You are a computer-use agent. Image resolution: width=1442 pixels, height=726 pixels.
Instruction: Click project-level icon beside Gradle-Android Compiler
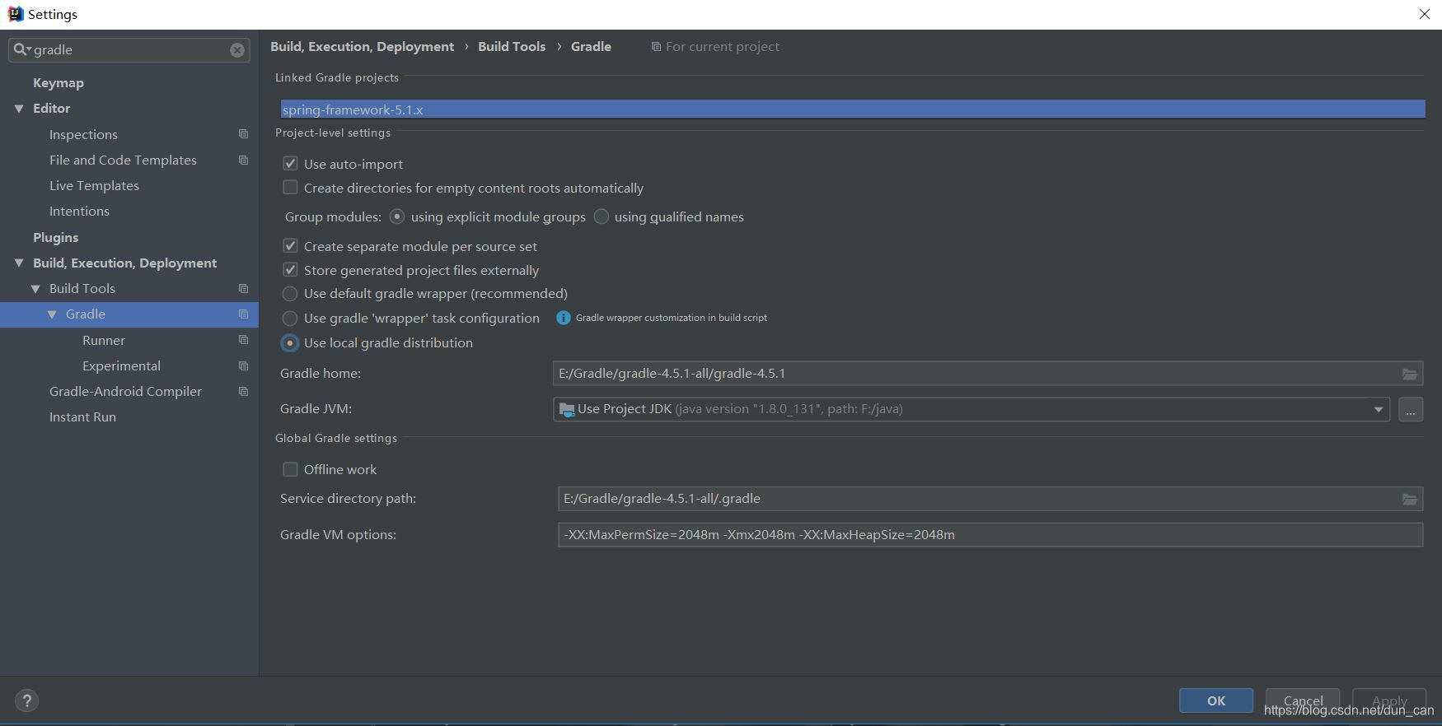point(243,391)
